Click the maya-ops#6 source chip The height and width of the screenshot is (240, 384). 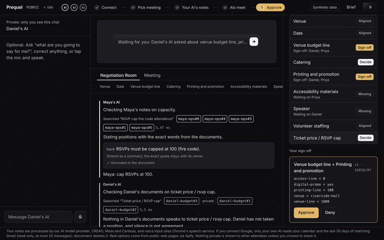pyautogui.click(x=189, y=119)
